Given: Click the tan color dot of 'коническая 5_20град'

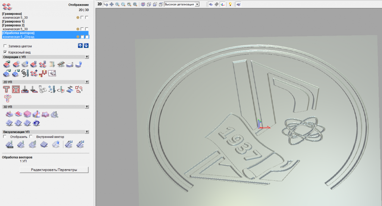Looking at the screenshot, I should pyautogui.click(x=78, y=37).
